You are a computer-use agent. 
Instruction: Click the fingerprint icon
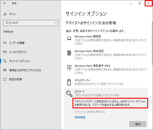[69, 53]
